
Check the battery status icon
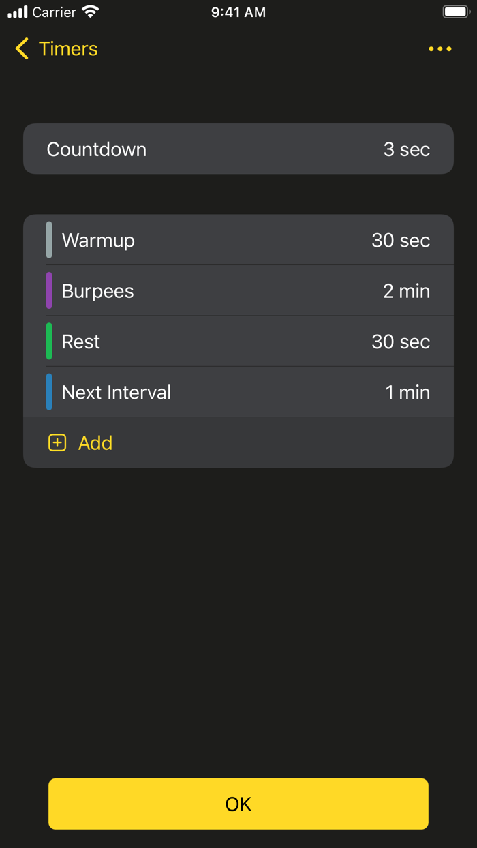click(456, 12)
